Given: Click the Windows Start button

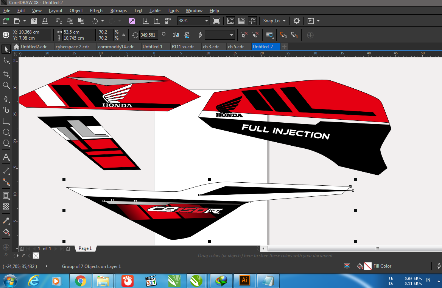Looking at the screenshot, I should (10, 281).
